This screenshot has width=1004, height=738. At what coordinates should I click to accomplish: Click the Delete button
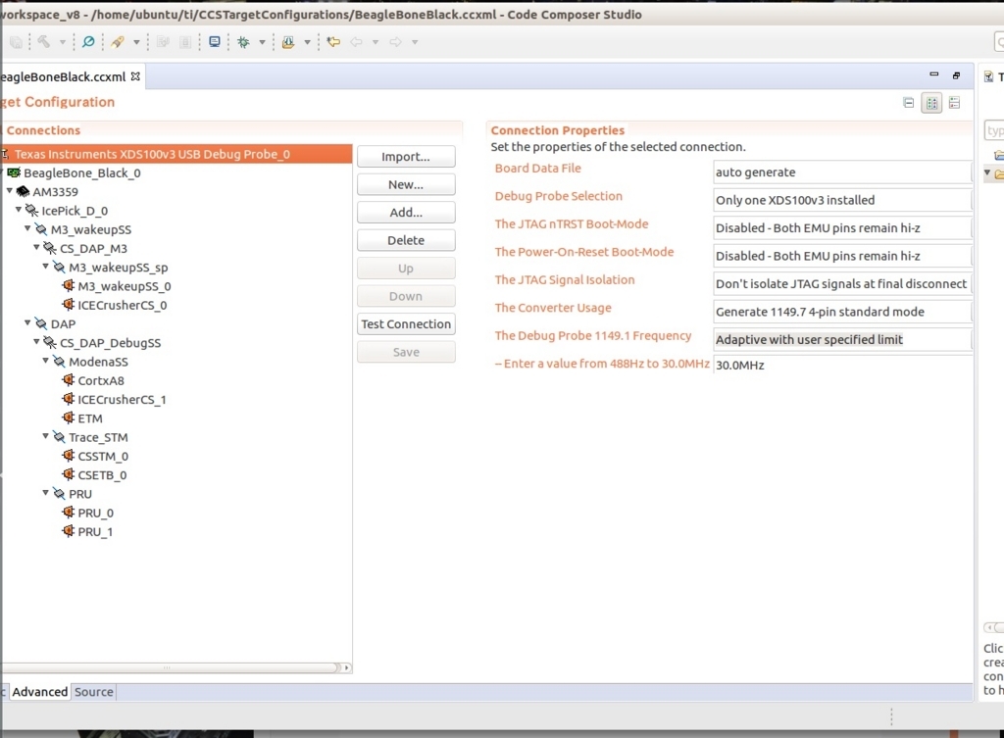point(406,241)
